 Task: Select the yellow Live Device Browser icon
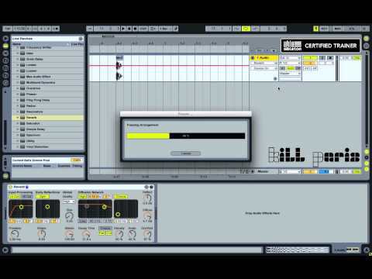click(5, 46)
